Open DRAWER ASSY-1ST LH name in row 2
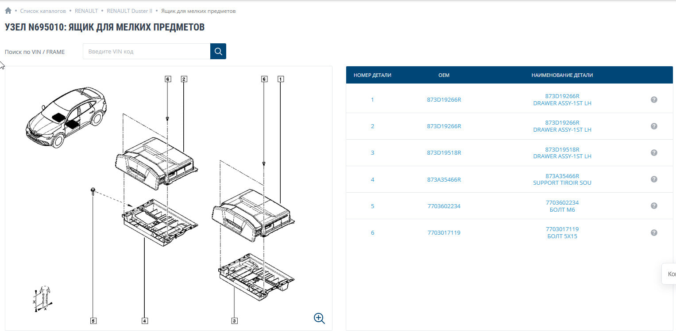 click(x=562, y=130)
